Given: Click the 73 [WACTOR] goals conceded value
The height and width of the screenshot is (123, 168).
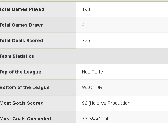Looking at the screenshot, I should tap(97, 119).
